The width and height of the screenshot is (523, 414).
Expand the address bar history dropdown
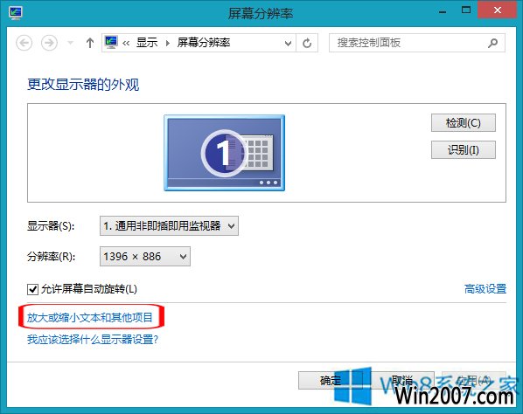[288, 43]
